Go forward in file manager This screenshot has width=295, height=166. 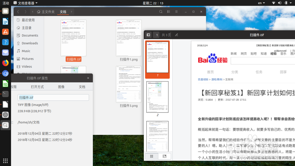[25, 12]
